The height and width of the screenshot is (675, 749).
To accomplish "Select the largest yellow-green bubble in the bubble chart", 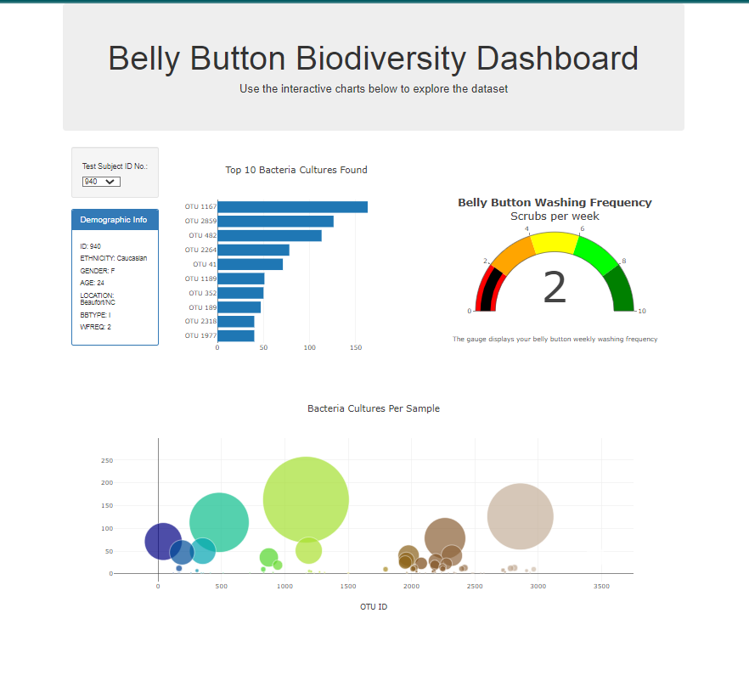I will pos(306,499).
